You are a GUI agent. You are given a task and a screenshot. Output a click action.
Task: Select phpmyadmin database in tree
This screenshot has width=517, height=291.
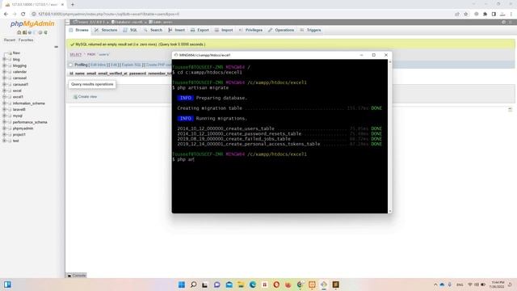click(x=23, y=129)
